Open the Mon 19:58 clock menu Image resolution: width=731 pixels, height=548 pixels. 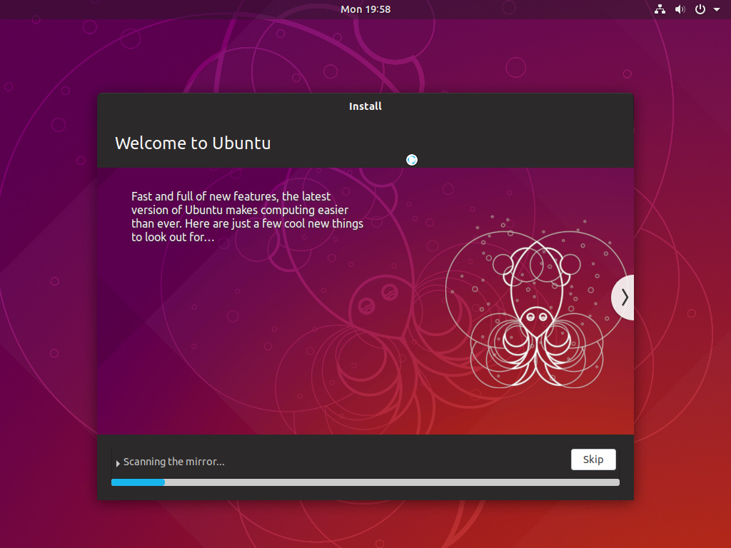[x=365, y=9]
